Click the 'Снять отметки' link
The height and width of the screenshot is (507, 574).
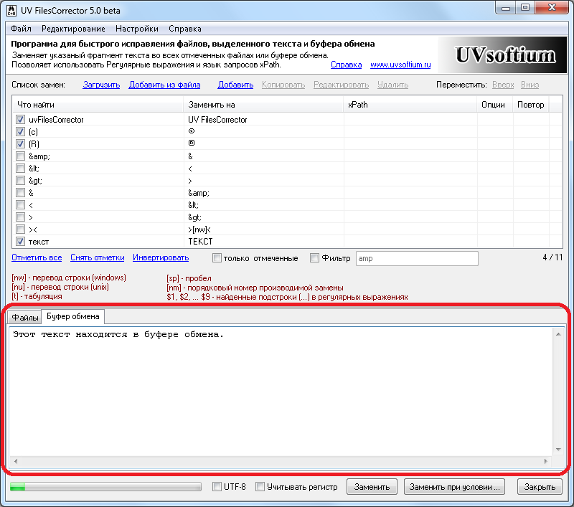(98, 257)
